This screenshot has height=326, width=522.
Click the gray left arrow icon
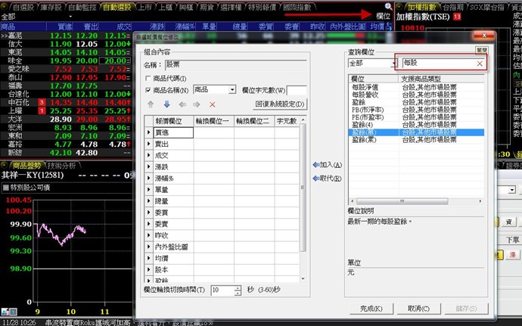click(182, 104)
